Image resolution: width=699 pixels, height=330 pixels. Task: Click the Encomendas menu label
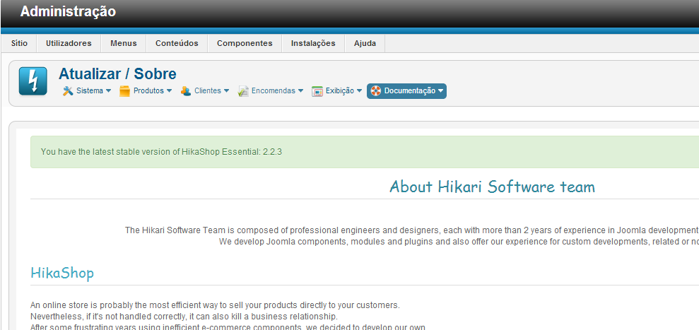pyautogui.click(x=274, y=91)
